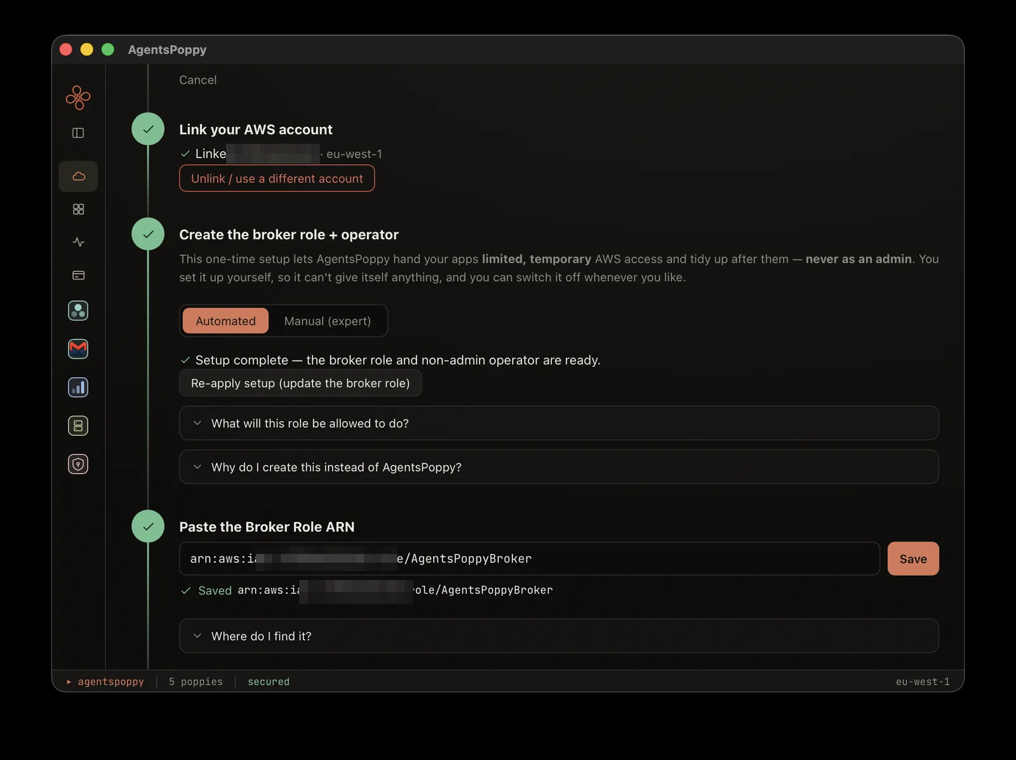Open the billing card icon
This screenshot has height=760, width=1016.
coord(78,275)
